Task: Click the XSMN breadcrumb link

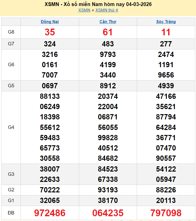Action: (84, 10)
